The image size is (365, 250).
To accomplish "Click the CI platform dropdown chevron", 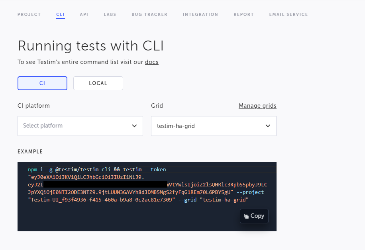I will point(134,126).
